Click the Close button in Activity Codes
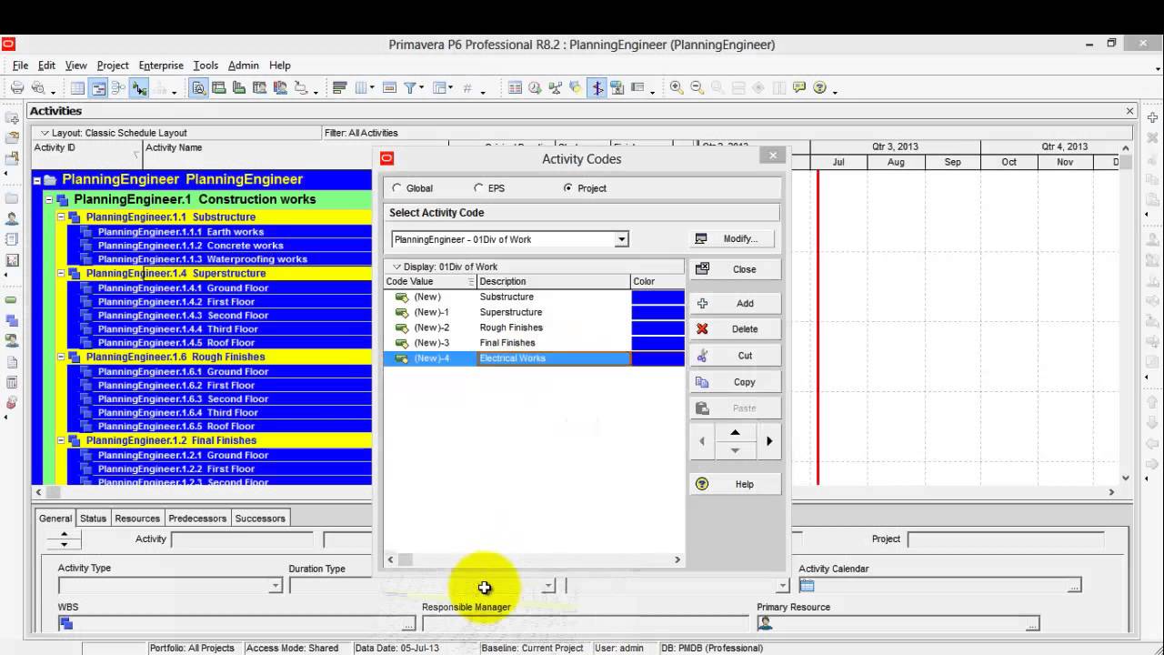The height and width of the screenshot is (655, 1164). pos(735,269)
